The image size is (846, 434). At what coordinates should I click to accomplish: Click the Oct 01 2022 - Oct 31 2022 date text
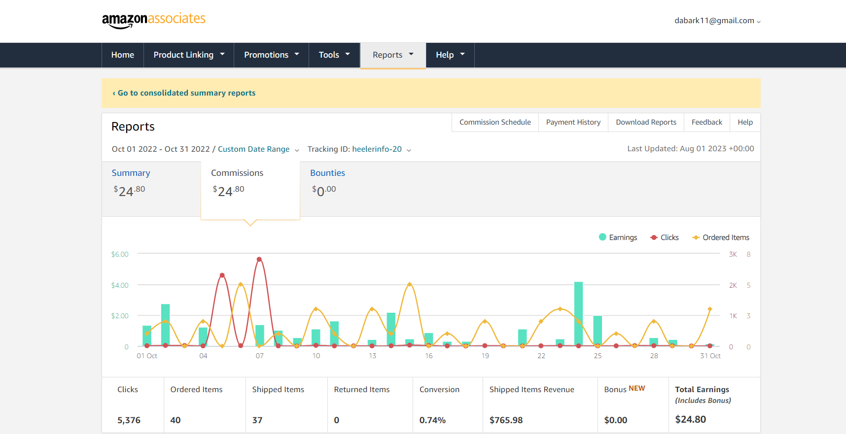(x=161, y=149)
